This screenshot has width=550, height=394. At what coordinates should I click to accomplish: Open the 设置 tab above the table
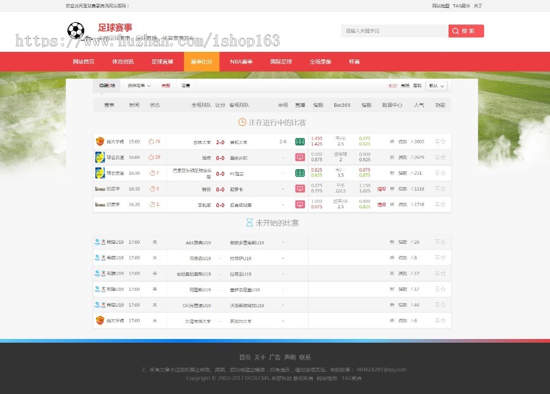click(x=186, y=86)
